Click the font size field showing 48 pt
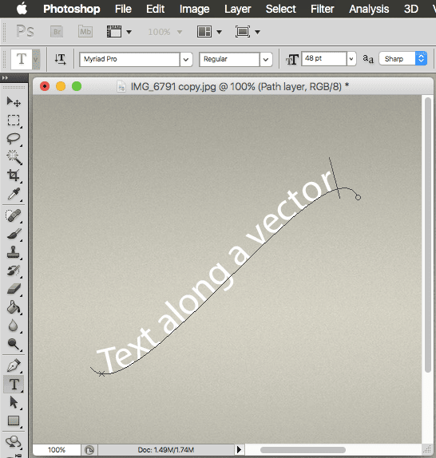Viewport: 436px width, 458px height. pyautogui.click(x=324, y=59)
